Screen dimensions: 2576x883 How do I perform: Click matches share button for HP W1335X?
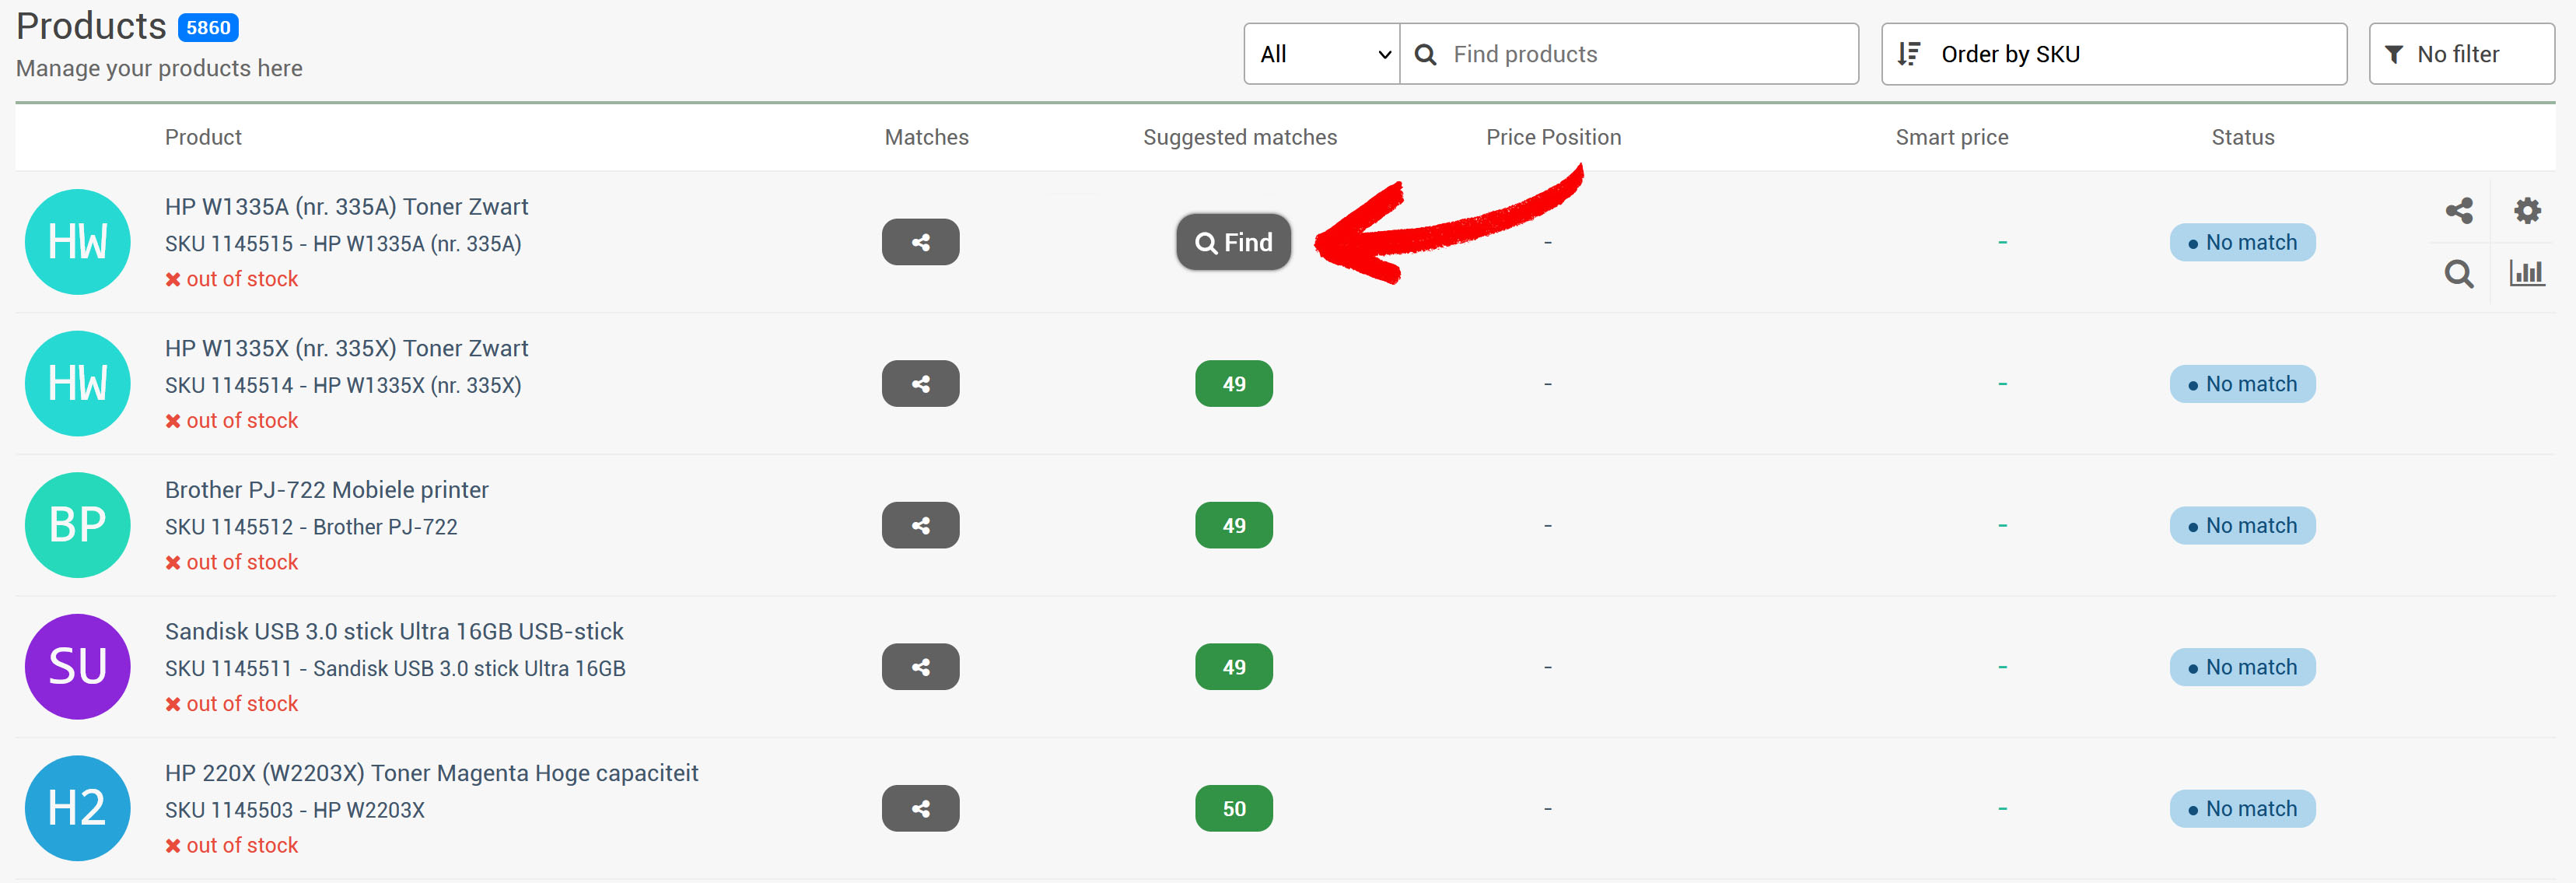point(919,384)
